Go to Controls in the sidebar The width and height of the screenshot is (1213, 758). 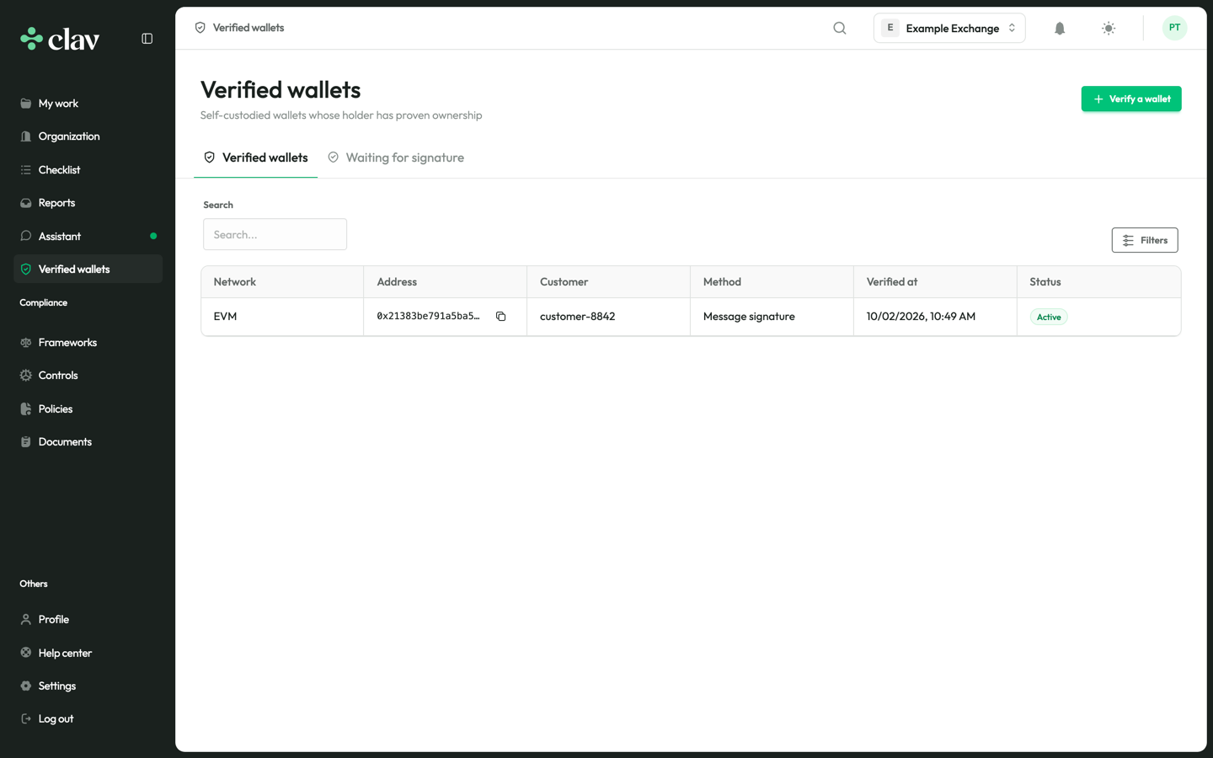pyautogui.click(x=88, y=376)
